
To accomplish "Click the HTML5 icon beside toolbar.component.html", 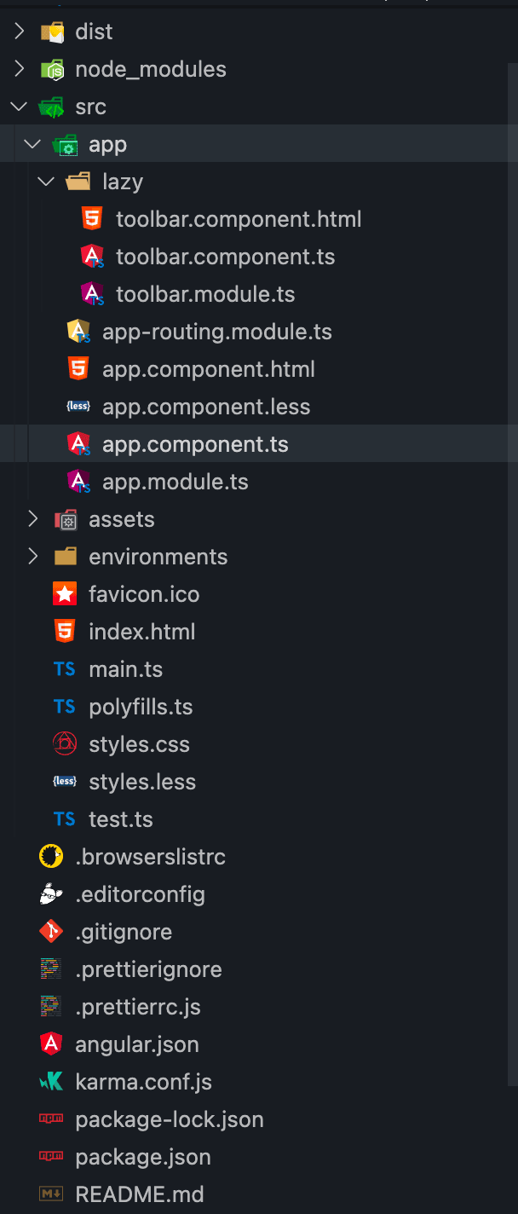I will click(x=92, y=219).
